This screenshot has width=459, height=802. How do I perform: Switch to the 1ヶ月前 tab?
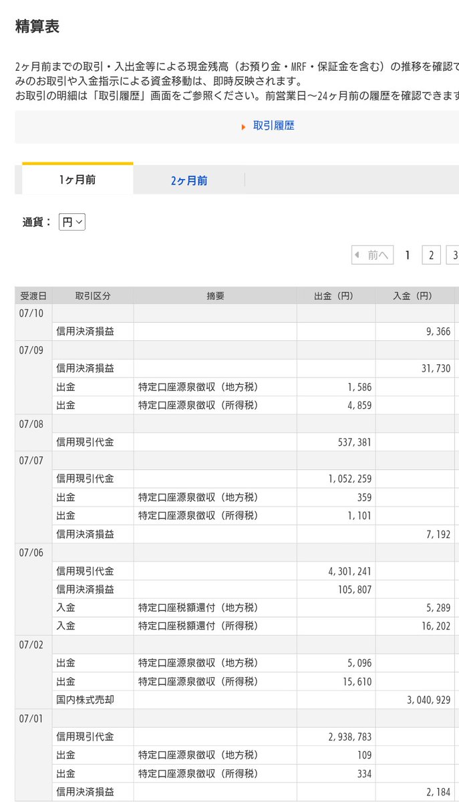point(78,180)
